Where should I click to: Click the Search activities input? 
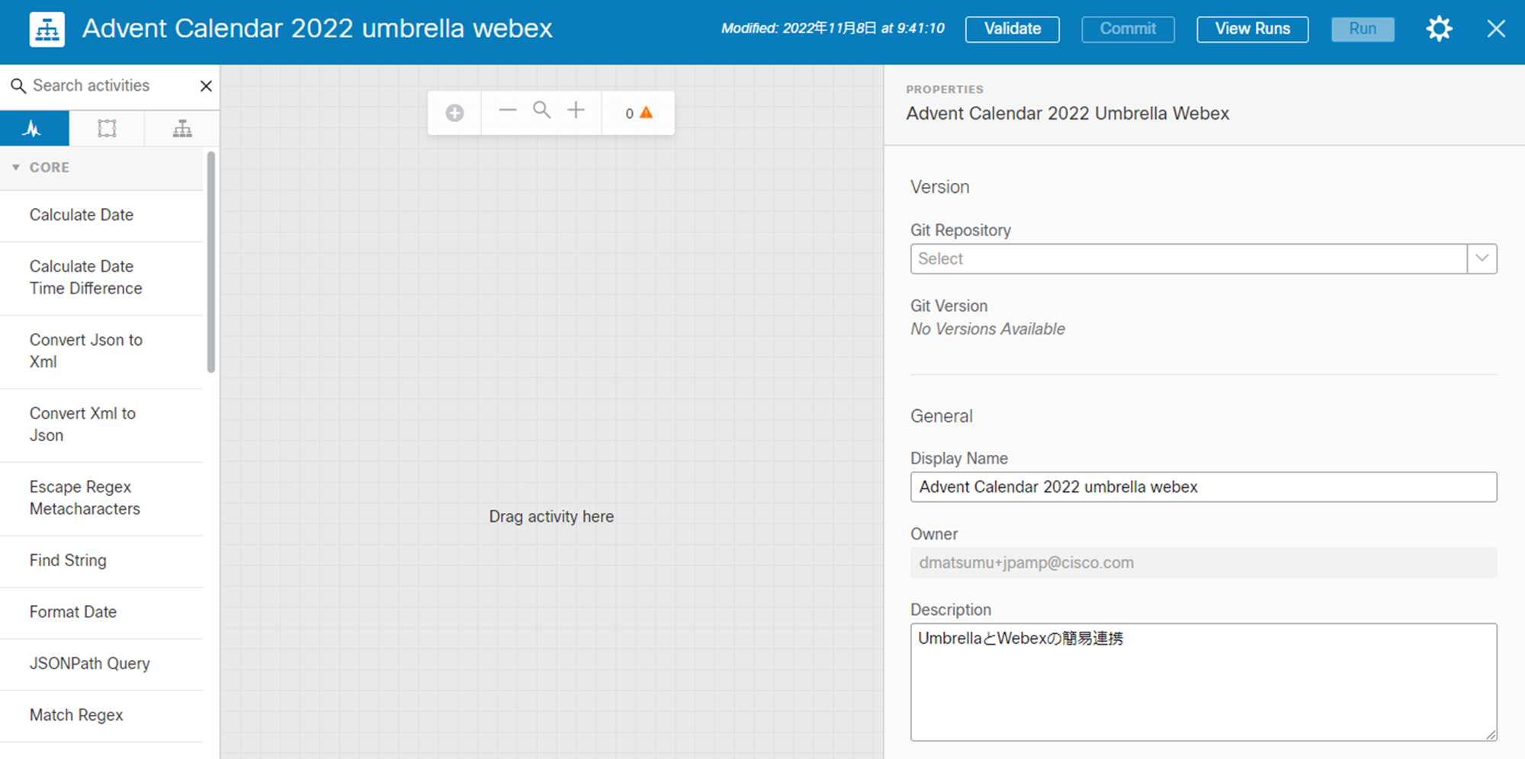[x=112, y=86]
